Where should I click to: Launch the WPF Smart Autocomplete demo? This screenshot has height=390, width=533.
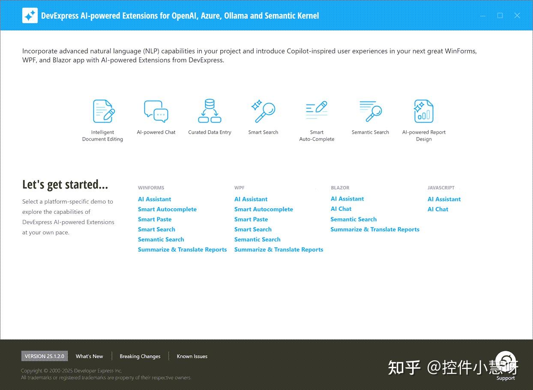click(x=264, y=209)
